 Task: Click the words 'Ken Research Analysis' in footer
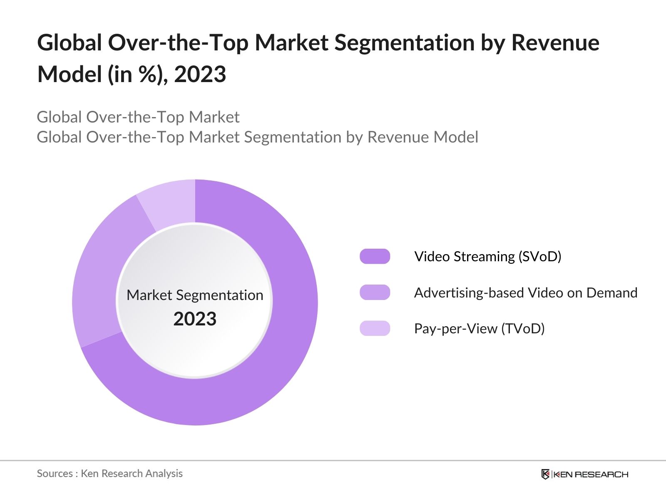(132, 473)
